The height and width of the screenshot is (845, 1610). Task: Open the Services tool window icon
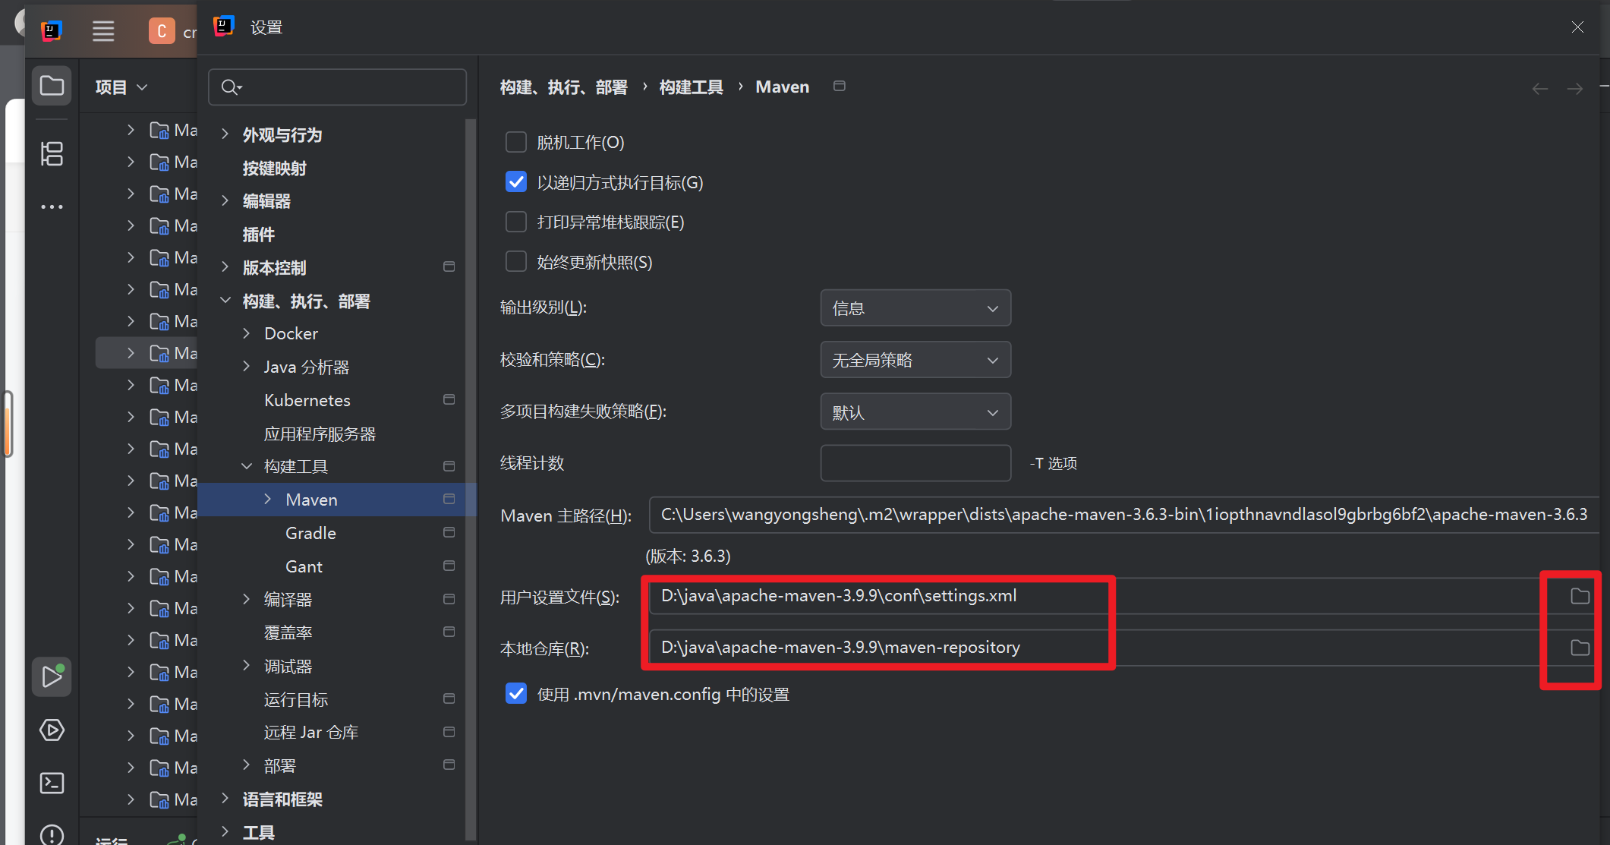tap(52, 730)
